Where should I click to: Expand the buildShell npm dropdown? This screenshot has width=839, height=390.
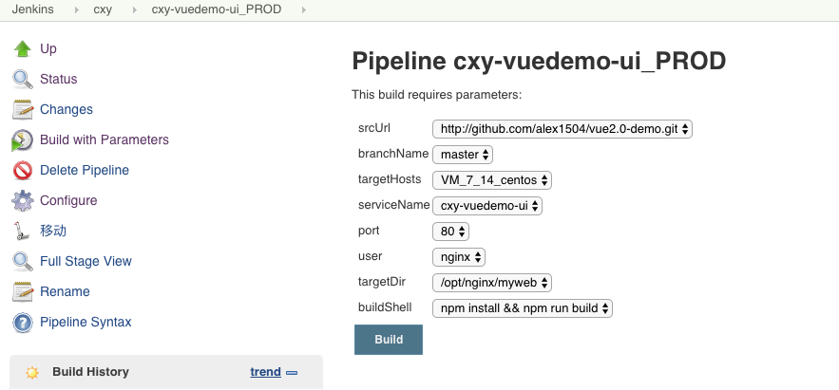click(x=523, y=308)
